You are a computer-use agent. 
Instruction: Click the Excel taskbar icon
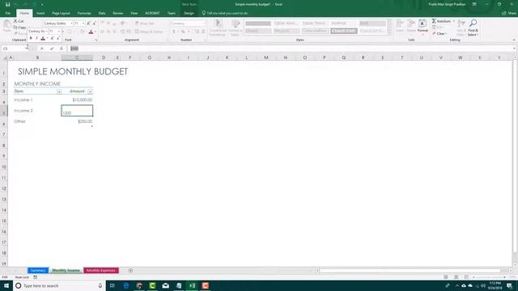192,285
